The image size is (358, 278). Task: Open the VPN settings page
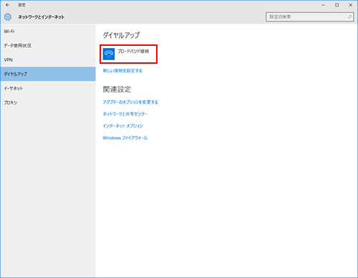(x=48, y=60)
